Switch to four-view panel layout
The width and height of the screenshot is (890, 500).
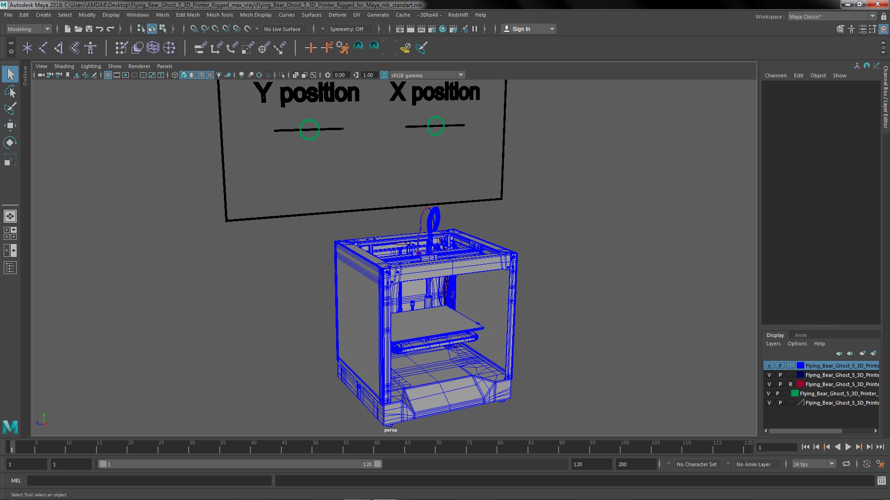10,233
